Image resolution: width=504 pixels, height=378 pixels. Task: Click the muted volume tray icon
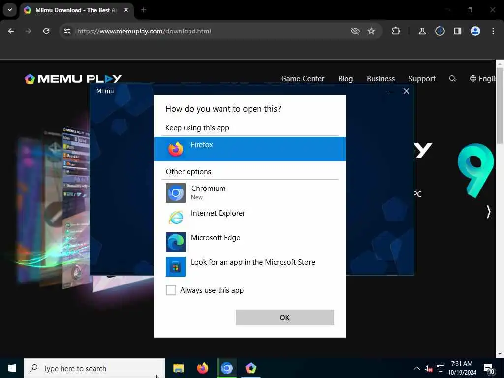[428, 368]
